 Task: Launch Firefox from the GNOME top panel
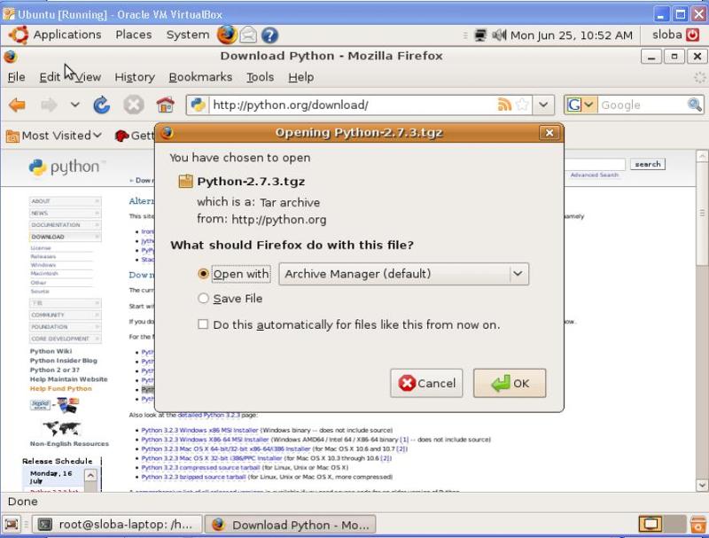click(x=227, y=35)
